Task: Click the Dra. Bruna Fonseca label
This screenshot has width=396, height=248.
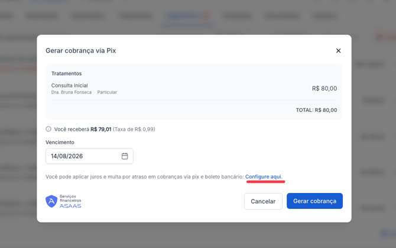Action: 71,92
